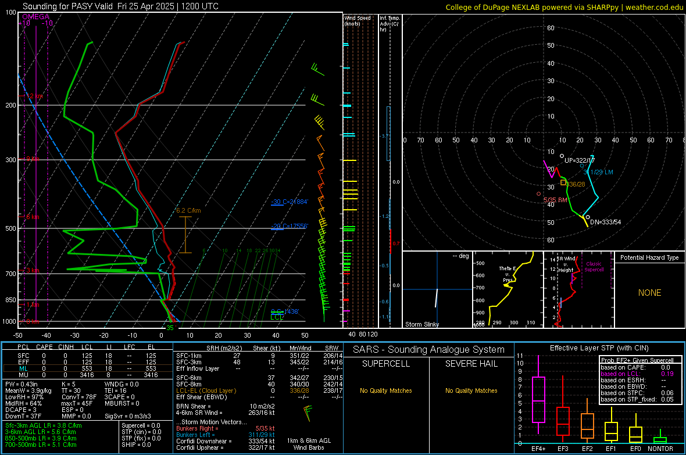Select the MU parcel row
This screenshot has height=455, width=686.
click(87, 375)
